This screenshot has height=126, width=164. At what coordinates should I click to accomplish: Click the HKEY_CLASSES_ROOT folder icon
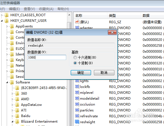(7, 15)
